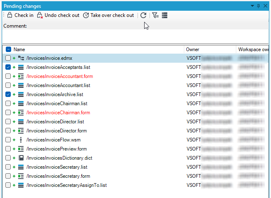Click form icon beside InvoicesInvoiceAccountant.form

(21, 76)
